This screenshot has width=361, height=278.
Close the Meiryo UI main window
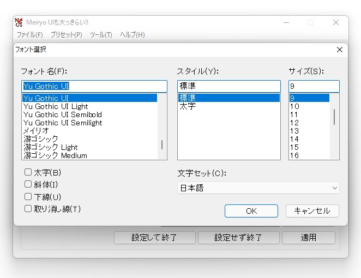(336, 22)
